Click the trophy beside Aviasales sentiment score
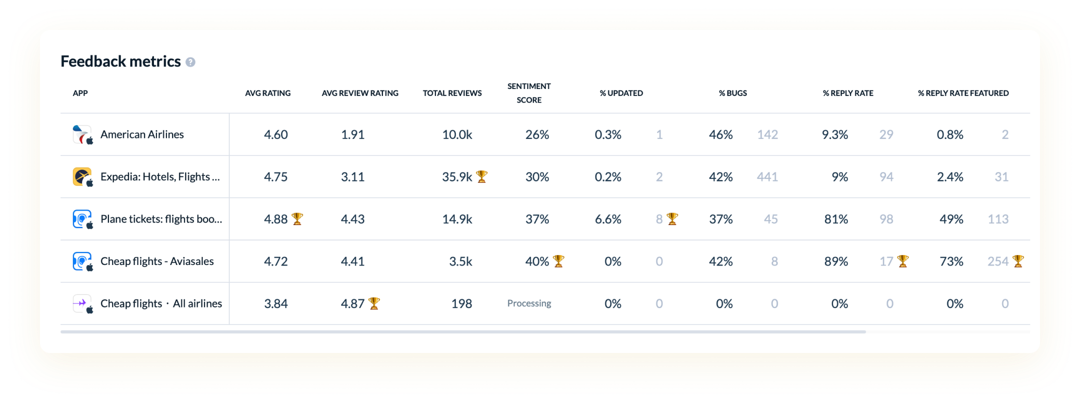This screenshot has width=1080, height=403. (x=558, y=260)
